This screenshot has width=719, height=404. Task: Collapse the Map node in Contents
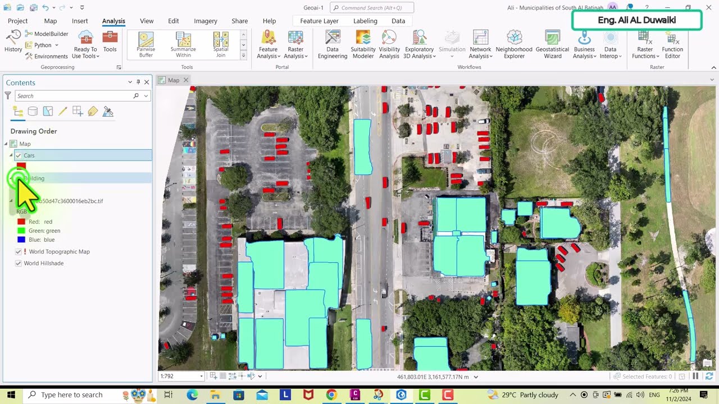coord(6,144)
